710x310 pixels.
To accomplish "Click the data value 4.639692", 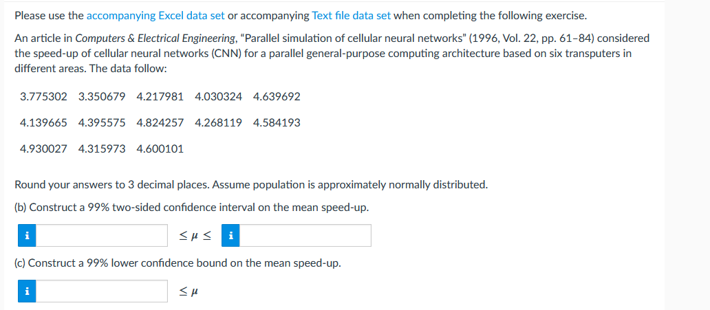I will [x=277, y=97].
